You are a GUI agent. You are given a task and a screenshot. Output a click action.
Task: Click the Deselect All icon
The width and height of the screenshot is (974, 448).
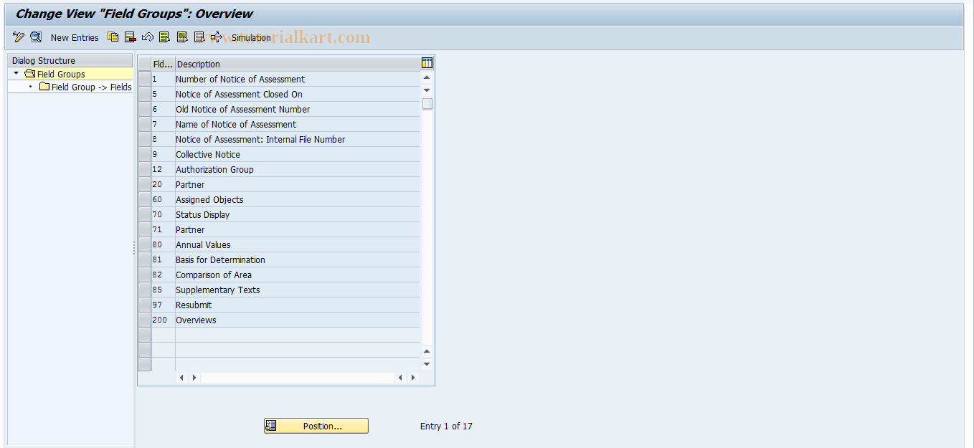(199, 37)
